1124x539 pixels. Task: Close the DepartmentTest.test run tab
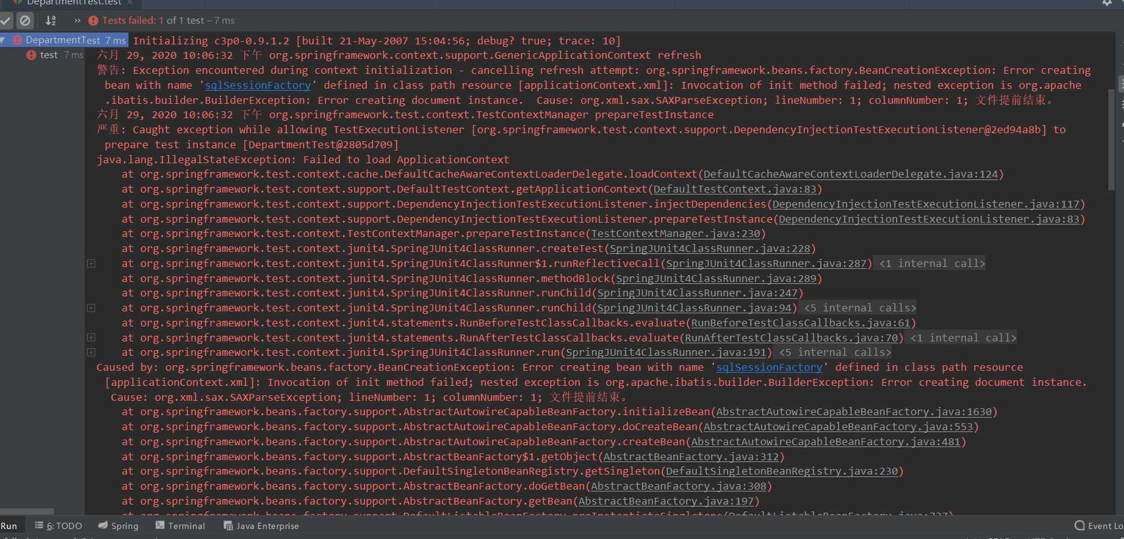click(129, 3)
